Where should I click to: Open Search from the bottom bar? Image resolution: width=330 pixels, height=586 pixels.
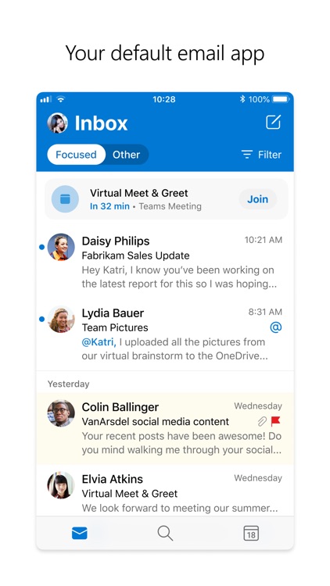(165, 533)
